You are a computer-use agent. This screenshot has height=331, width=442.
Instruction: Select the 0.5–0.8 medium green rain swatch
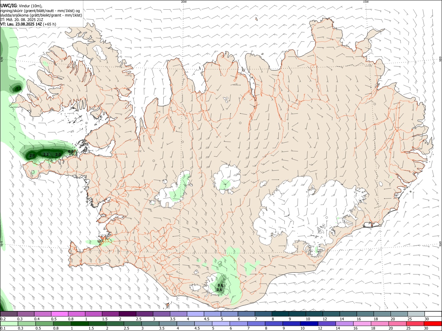coord(44,324)
